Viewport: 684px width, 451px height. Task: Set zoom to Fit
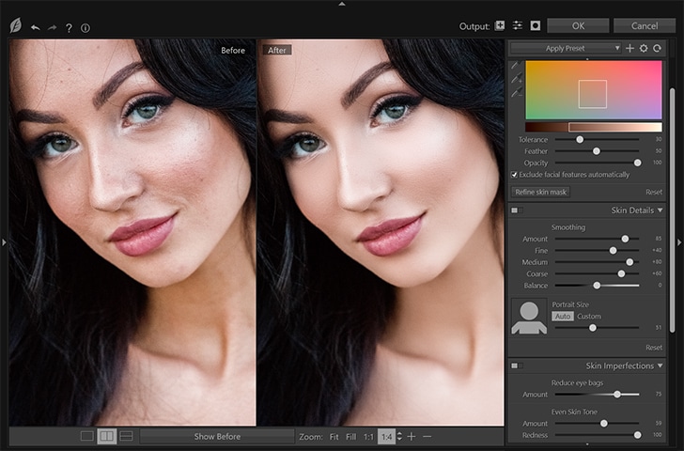coord(334,437)
